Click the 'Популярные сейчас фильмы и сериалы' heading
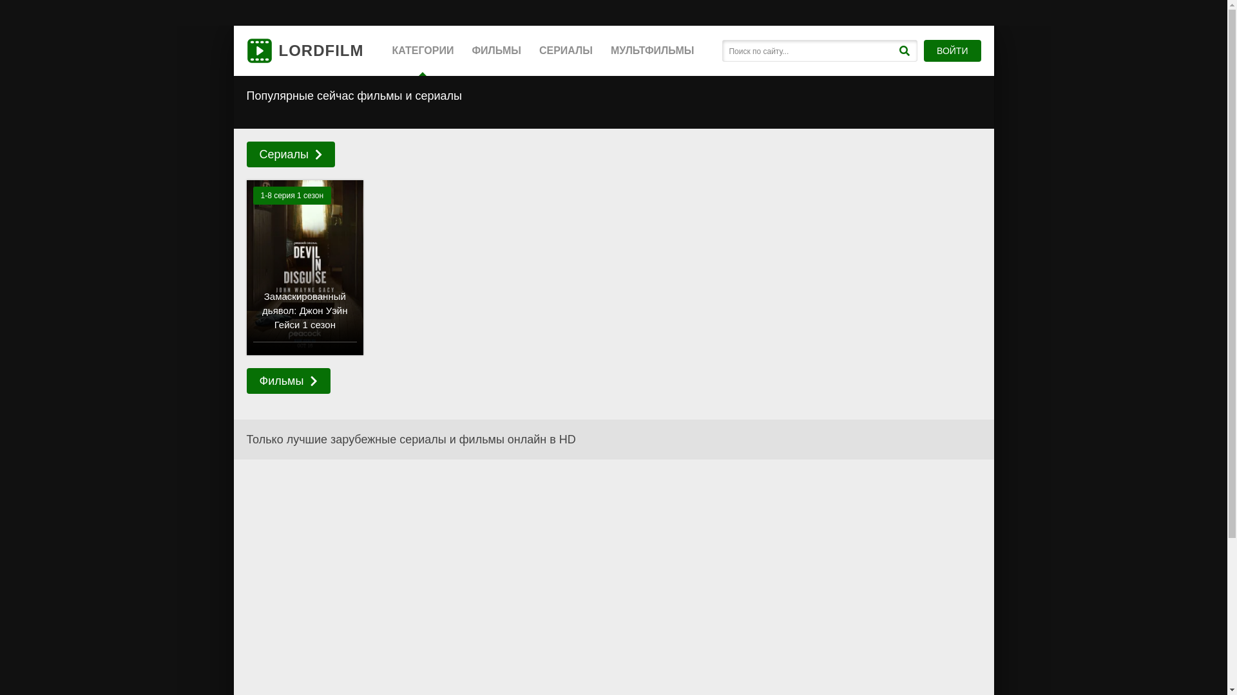The width and height of the screenshot is (1237, 695). (x=354, y=96)
